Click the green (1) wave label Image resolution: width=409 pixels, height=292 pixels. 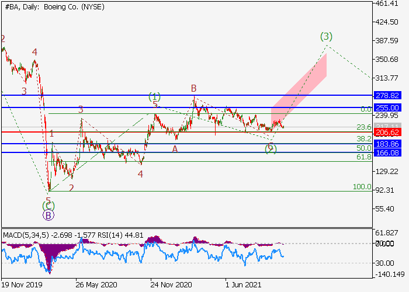(154, 97)
